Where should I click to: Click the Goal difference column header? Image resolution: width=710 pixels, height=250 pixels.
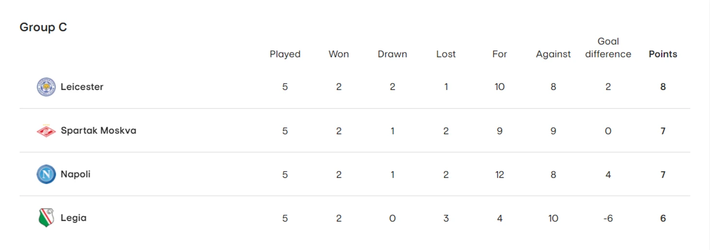click(x=608, y=48)
